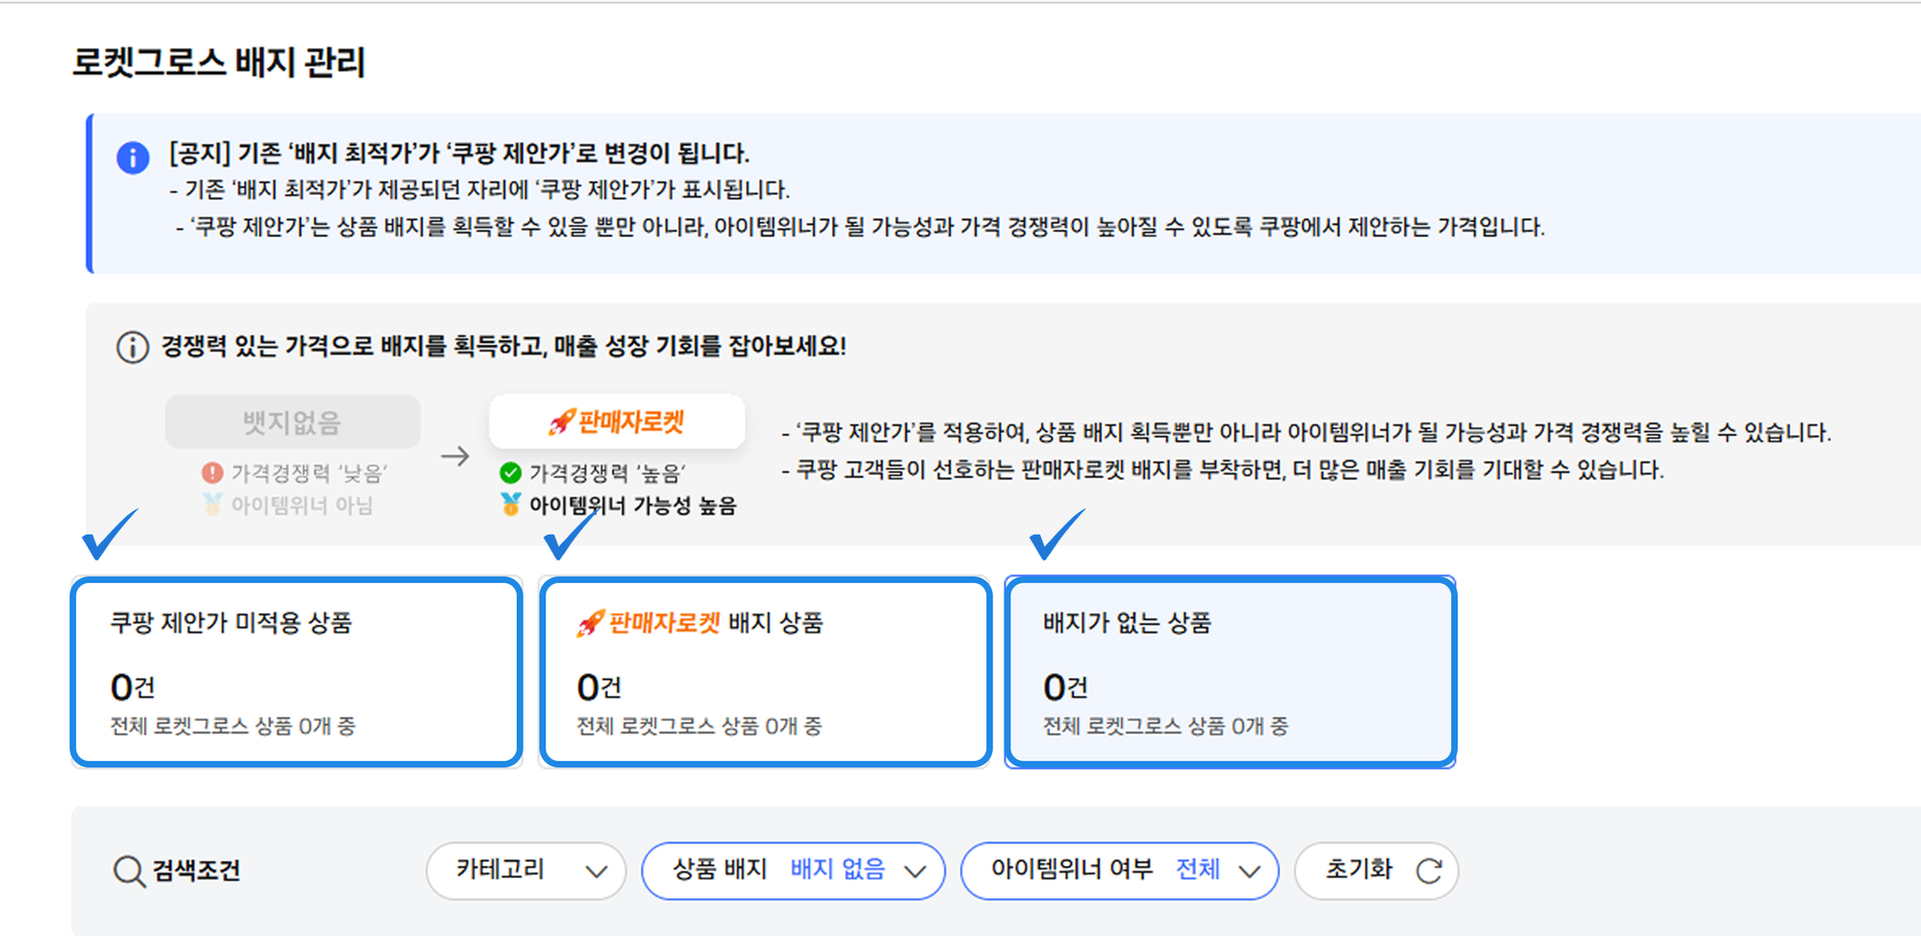
Task: Click the 뱃지없음 badge label
Action: [x=292, y=422]
